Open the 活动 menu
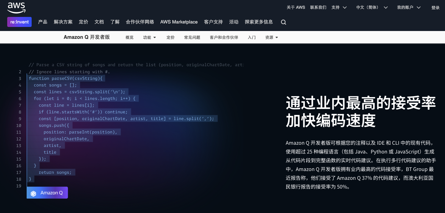 pyautogui.click(x=234, y=22)
